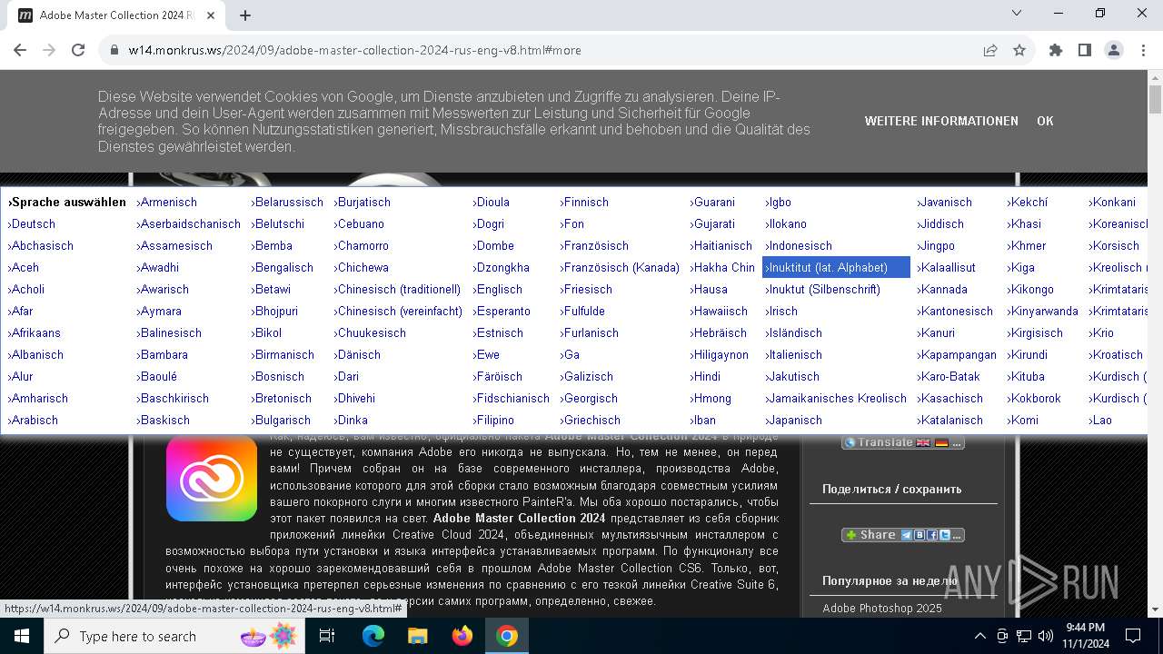Click the Creative Cloud logo thumbnail
This screenshot has width=1163, height=654.
coord(212,479)
